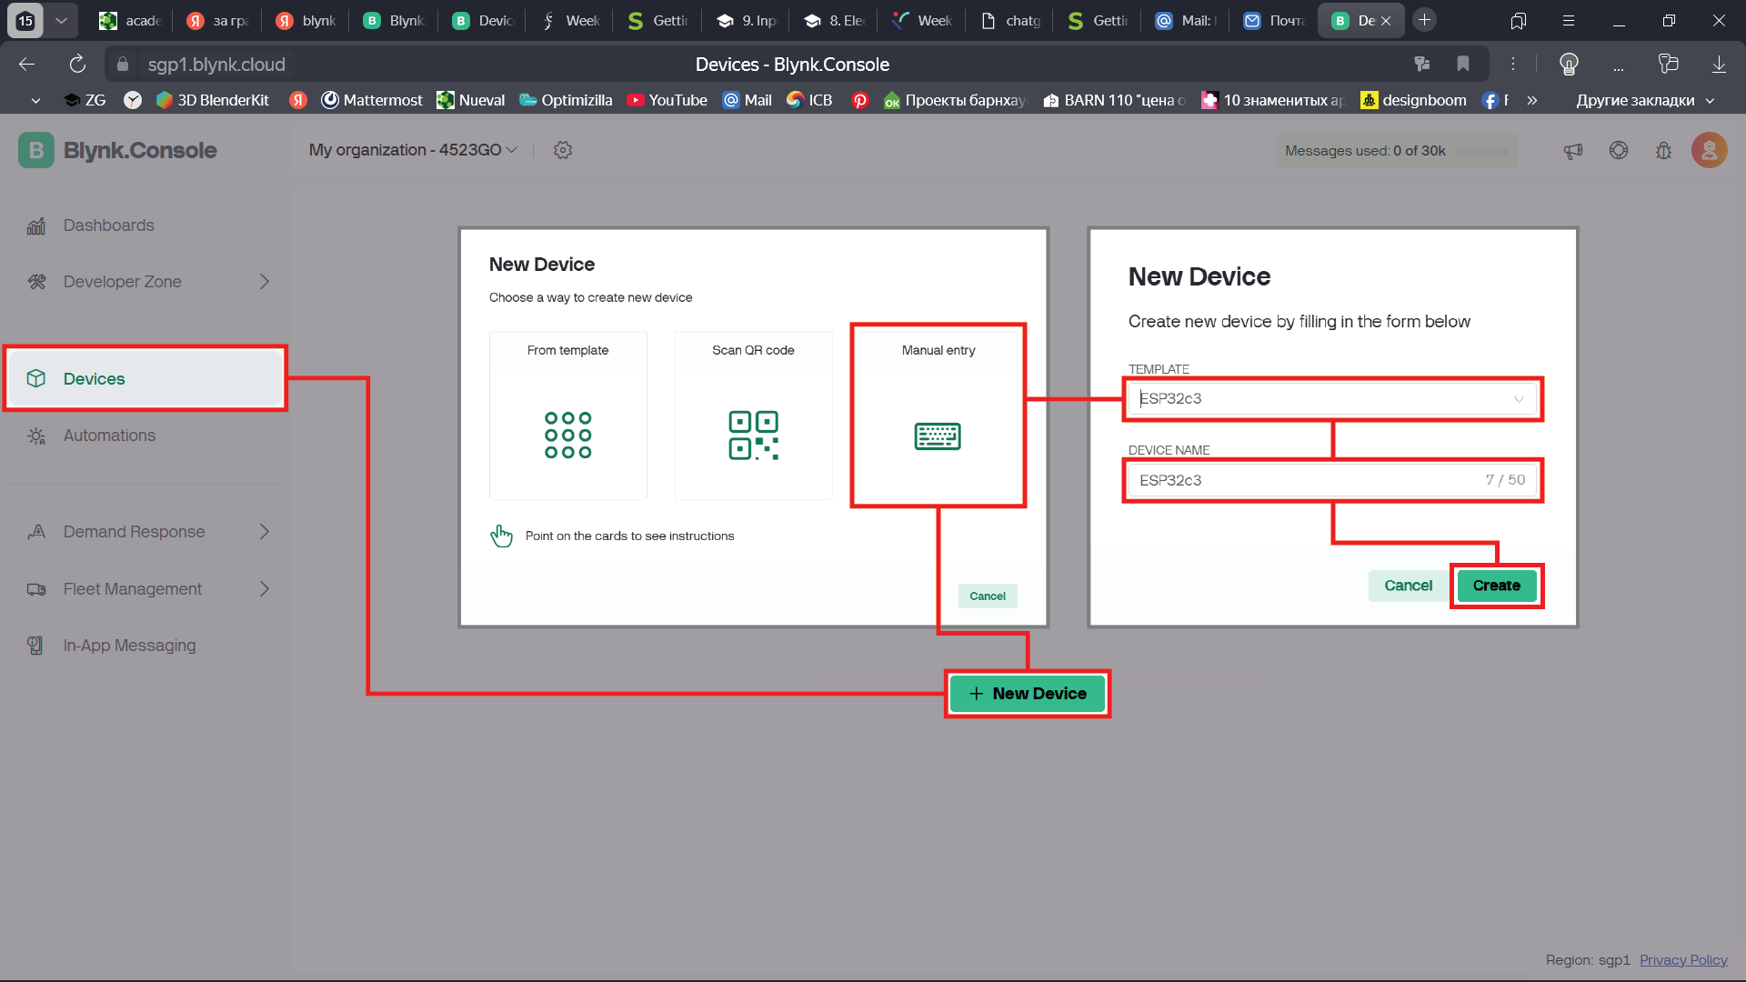The image size is (1746, 982).
Task: Choose the Manual entry card
Action: 938,416
